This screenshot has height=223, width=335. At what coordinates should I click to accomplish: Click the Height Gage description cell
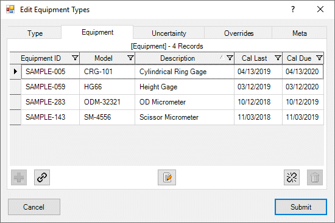(x=185, y=87)
